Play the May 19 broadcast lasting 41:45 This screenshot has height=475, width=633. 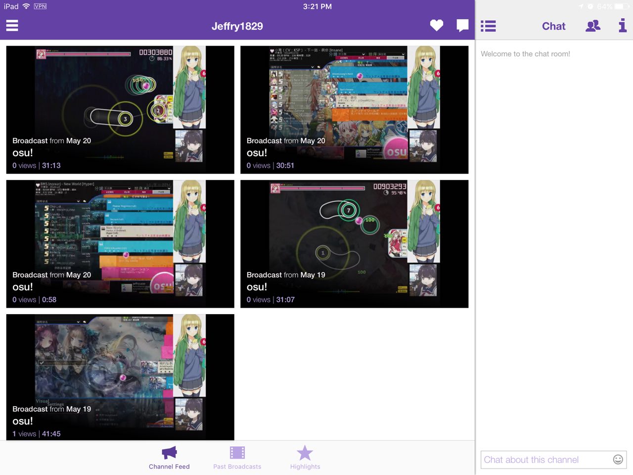[x=120, y=377]
